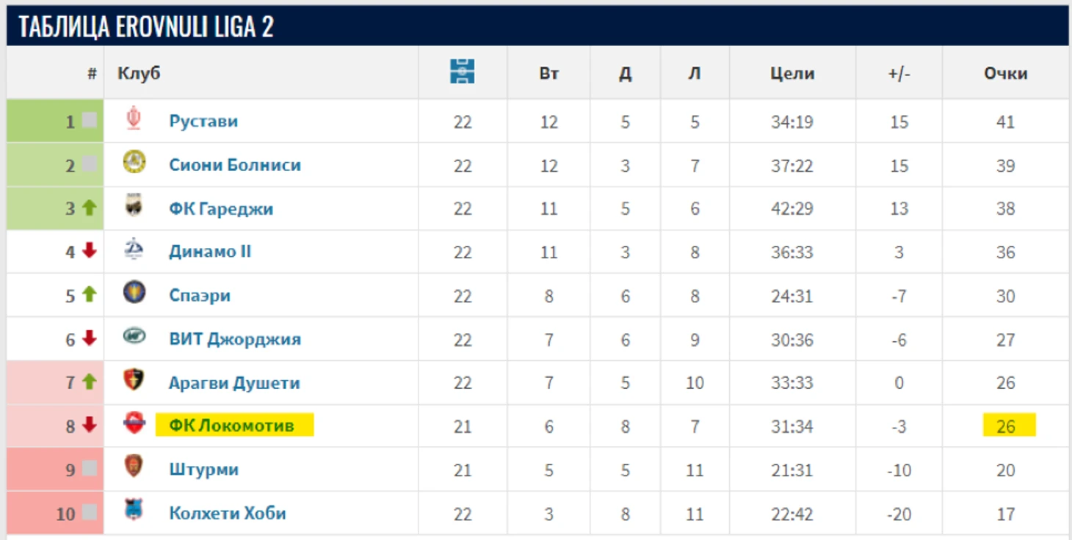The height and width of the screenshot is (540, 1072).
Task: Click the Цели column header
Action: pyautogui.click(x=792, y=73)
